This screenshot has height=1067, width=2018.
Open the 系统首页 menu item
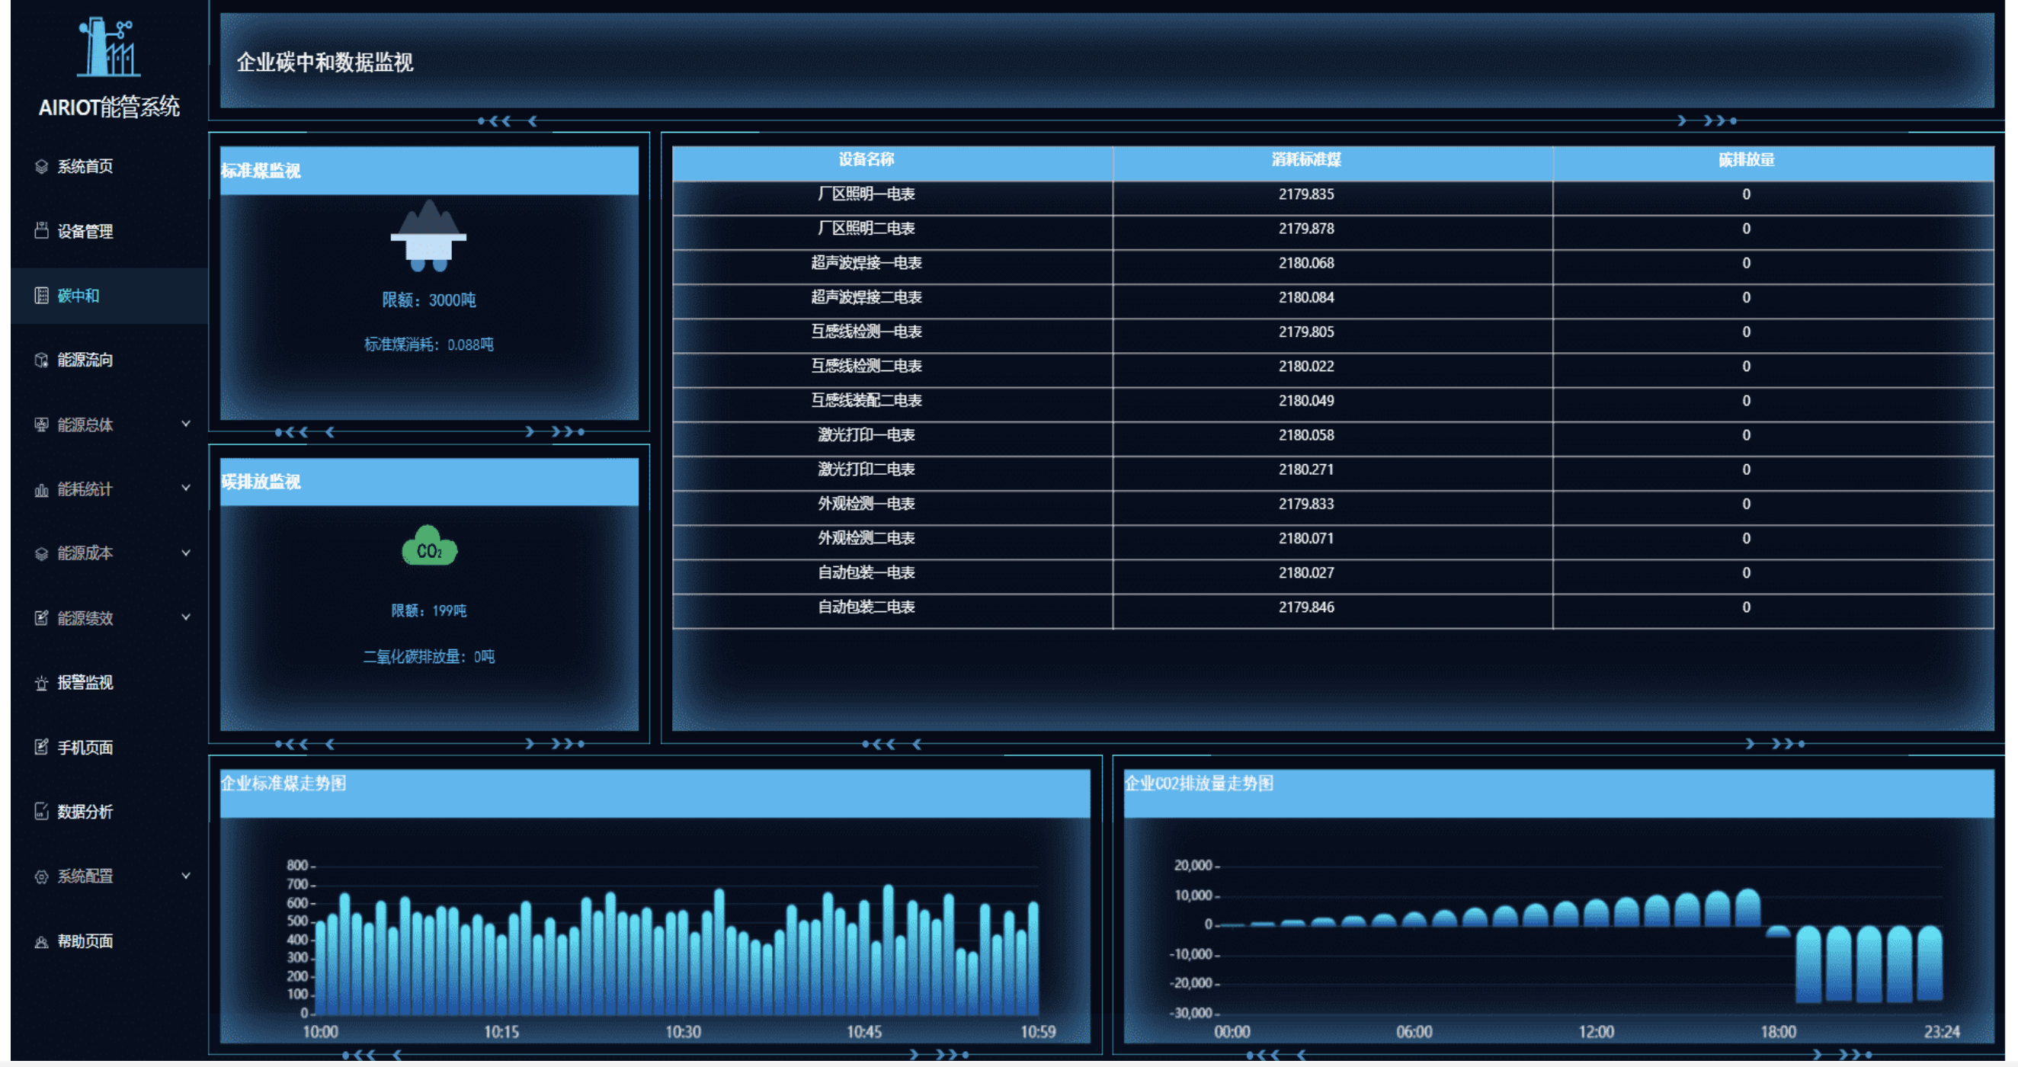pos(109,166)
